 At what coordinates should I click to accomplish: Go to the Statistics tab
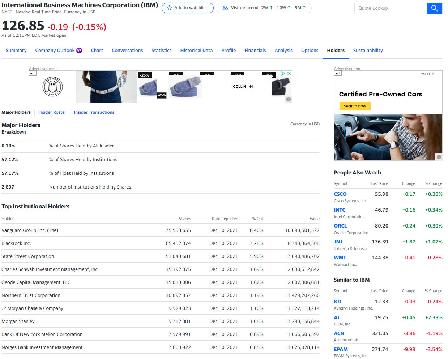point(161,51)
